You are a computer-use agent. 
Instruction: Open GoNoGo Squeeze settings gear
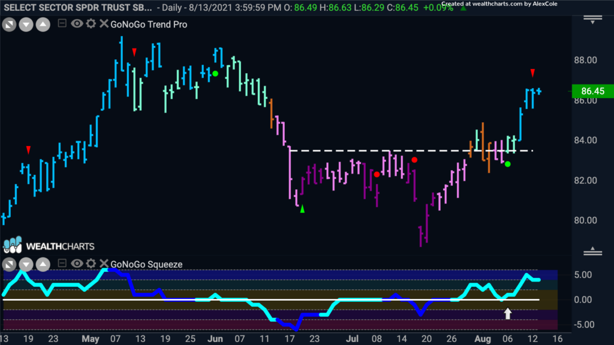click(x=91, y=264)
